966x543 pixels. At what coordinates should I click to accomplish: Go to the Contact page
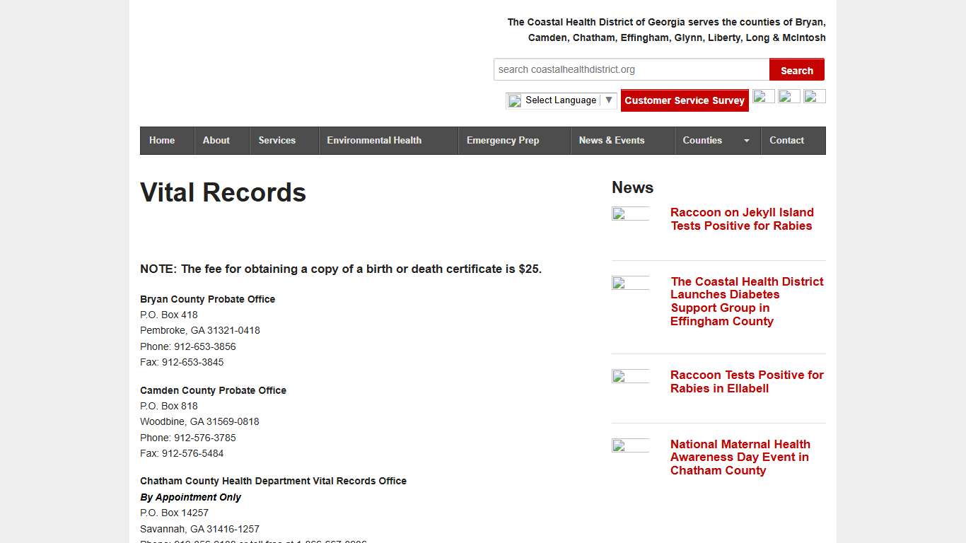(x=786, y=141)
